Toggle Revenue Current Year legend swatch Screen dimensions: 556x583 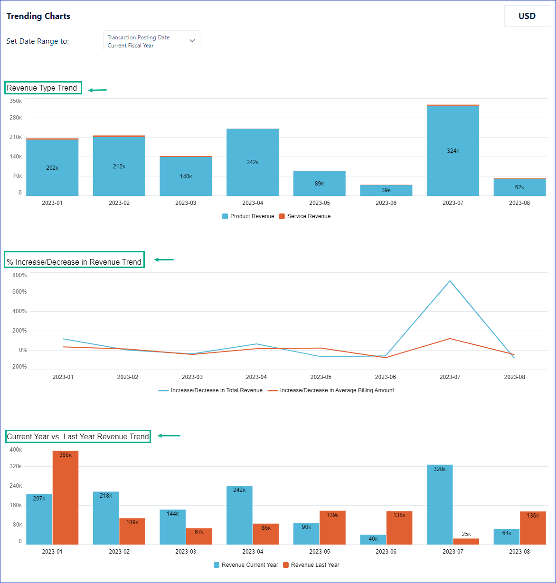click(217, 565)
